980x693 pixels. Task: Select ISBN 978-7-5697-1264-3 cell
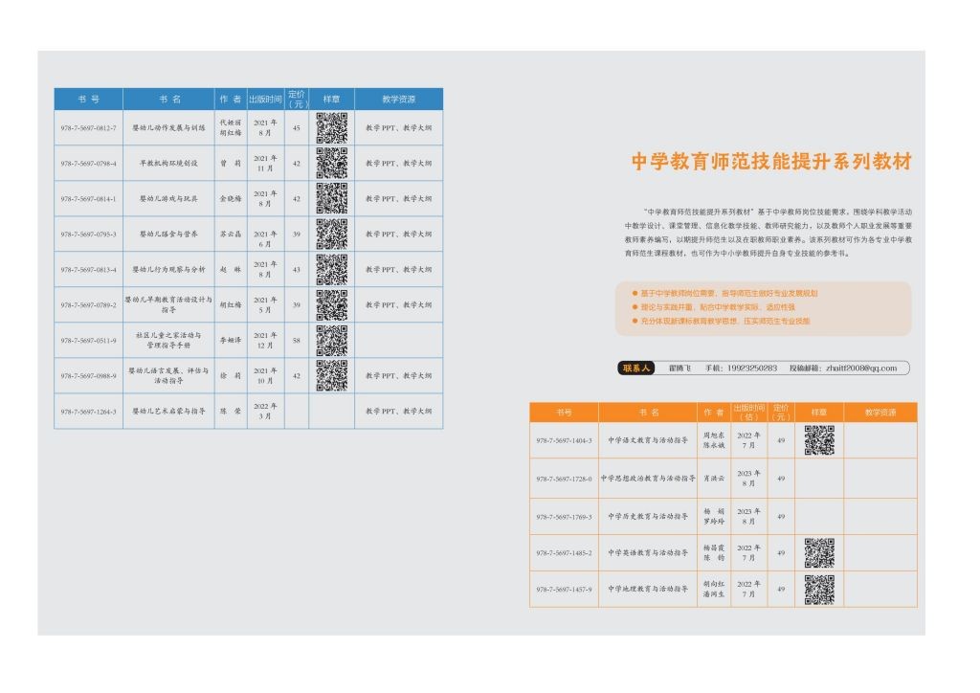point(88,411)
